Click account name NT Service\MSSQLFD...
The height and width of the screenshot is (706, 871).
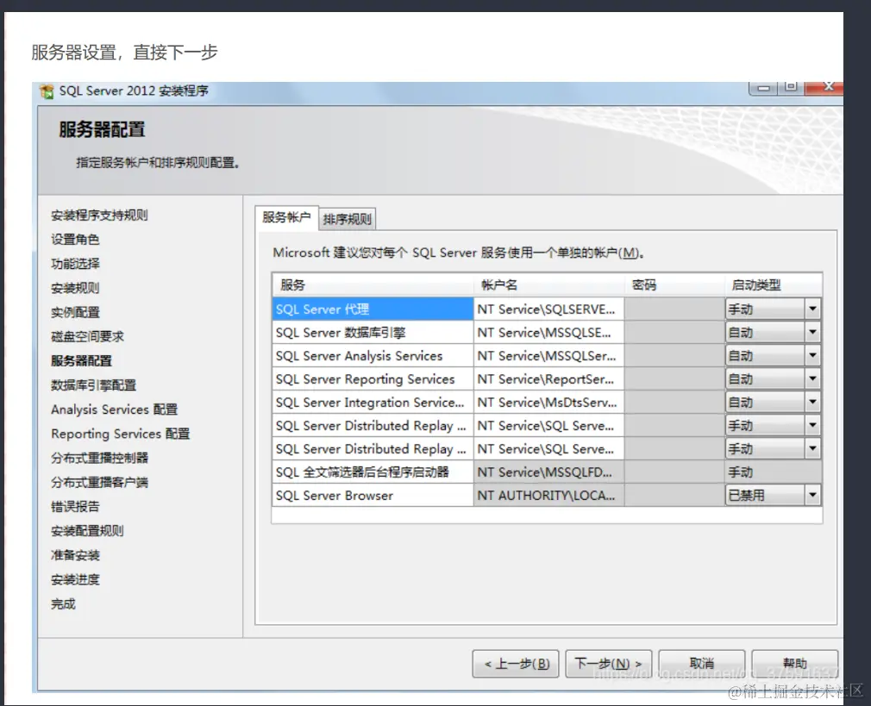[x=548, y=472]
